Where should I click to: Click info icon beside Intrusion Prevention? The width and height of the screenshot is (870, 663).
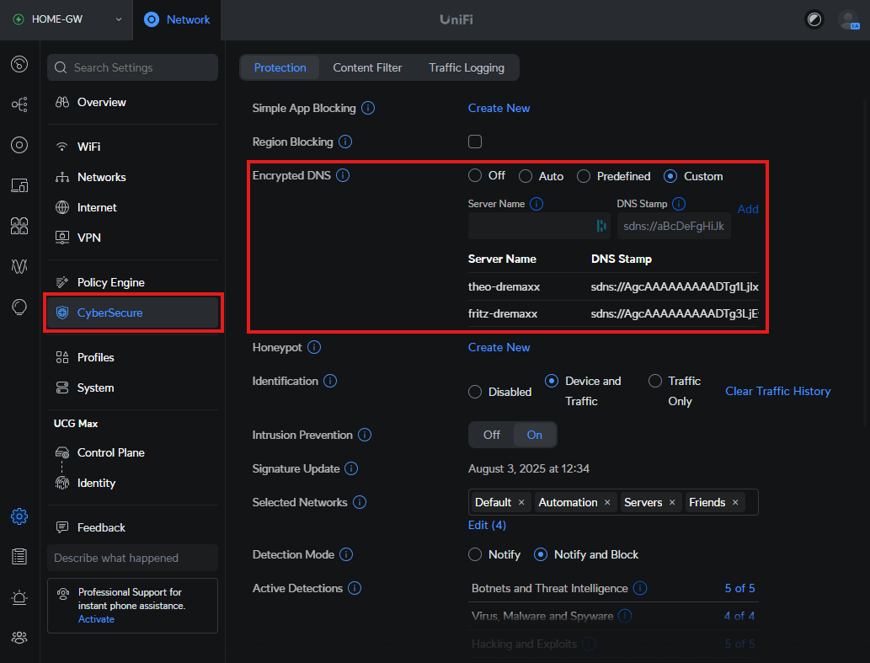click(365, 435)
